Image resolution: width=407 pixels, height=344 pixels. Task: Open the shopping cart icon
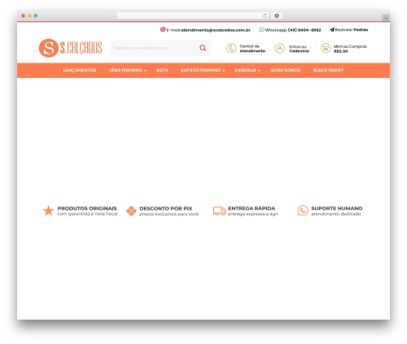pos(326,48)
